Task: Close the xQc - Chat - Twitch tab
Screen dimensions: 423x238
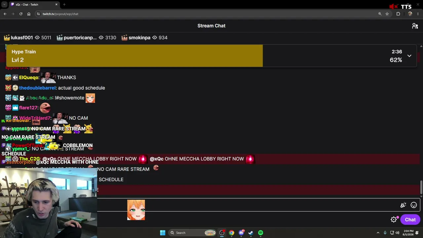Action: coord(56,5)
